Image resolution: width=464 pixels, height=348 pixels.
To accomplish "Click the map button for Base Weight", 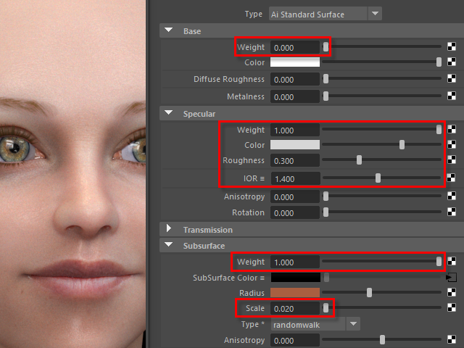I will pyautogui.click(x=453, y=47).
